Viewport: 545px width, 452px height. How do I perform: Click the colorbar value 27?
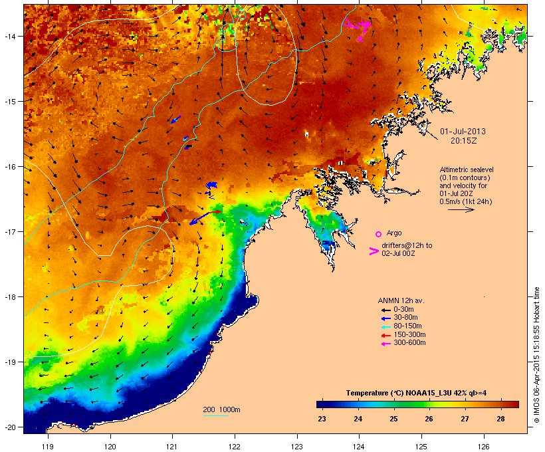pos(465,419)
